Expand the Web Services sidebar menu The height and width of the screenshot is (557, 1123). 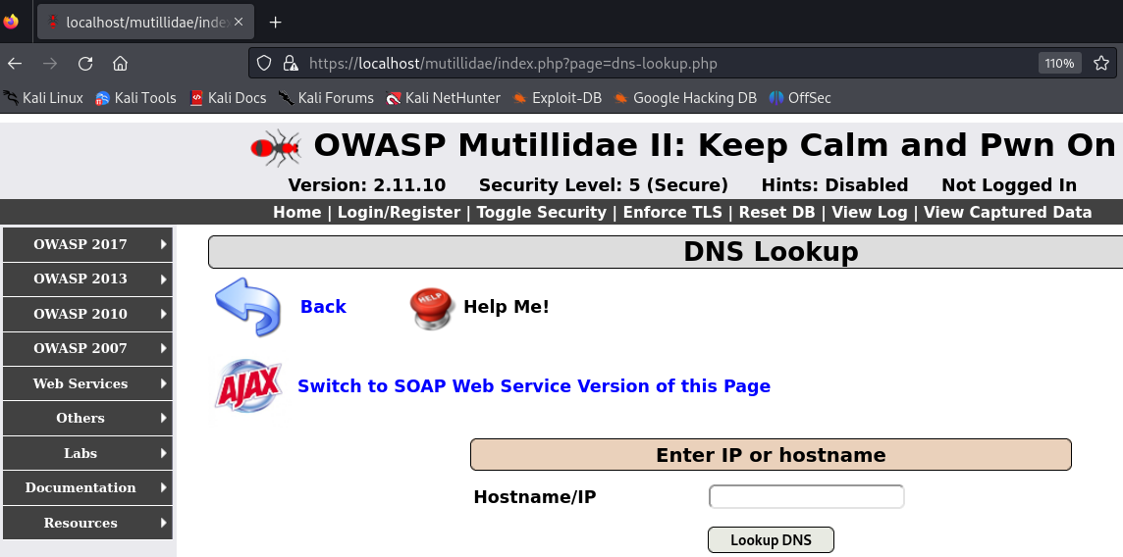click(87, 384)
